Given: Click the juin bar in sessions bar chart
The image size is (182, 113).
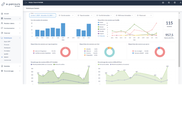Looking at the screenshot, I should (63, 30).
